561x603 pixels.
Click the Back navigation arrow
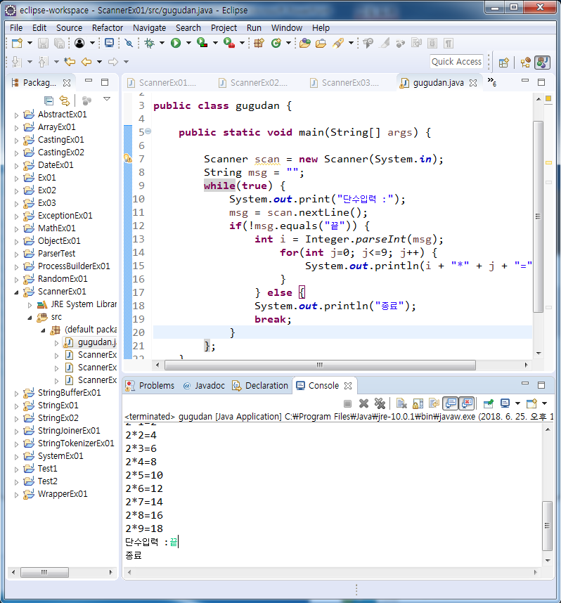tap(86, 62)
